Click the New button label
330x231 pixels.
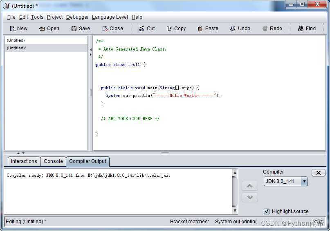22,29
